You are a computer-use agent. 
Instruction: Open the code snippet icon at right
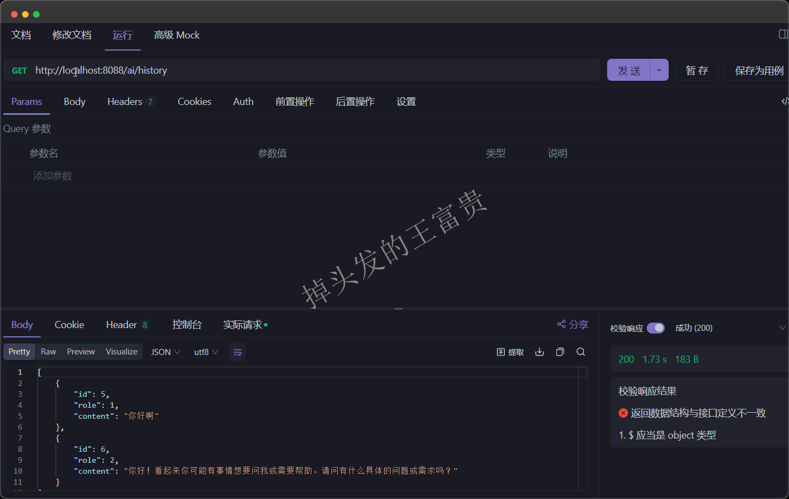(x=785, y=101)
